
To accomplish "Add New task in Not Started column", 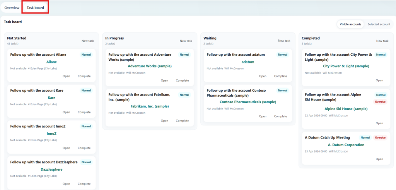I will coord(88,41).
